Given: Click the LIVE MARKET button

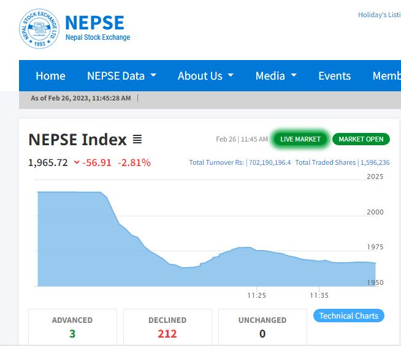Looking at the screenshot, I should 300,139.
